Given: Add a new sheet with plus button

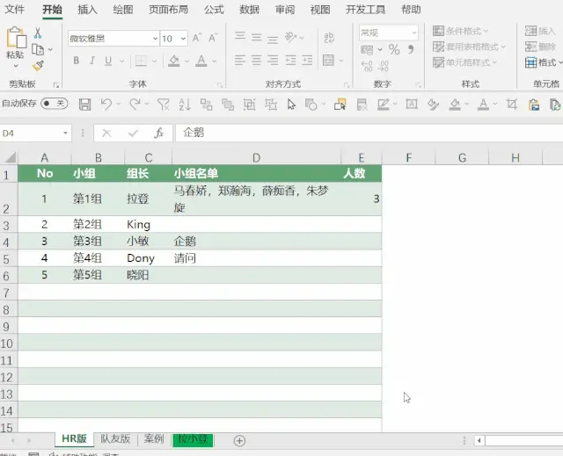Looking at the screenshot, I should 239,440.
